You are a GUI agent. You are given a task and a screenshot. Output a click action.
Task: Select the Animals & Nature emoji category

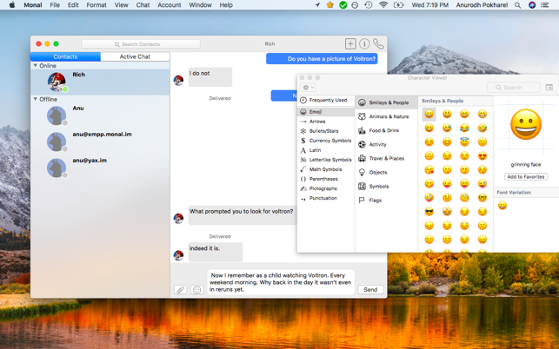(388, 116)
